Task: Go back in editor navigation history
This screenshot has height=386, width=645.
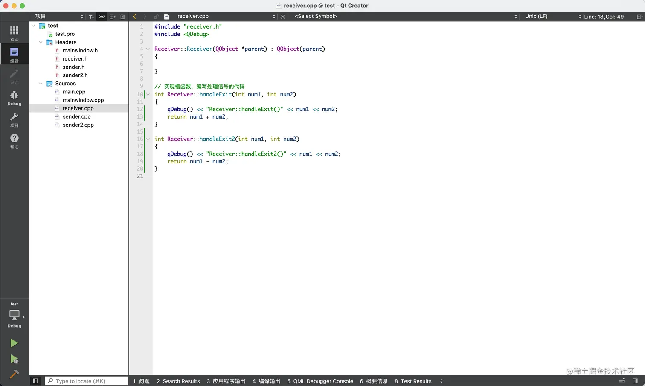Action: pos(134,17)
